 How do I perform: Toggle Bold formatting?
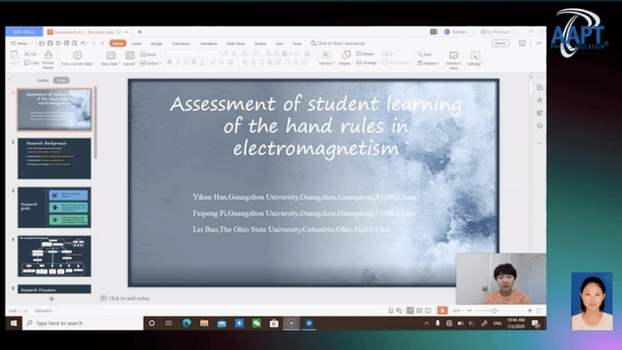pos(170,62)
